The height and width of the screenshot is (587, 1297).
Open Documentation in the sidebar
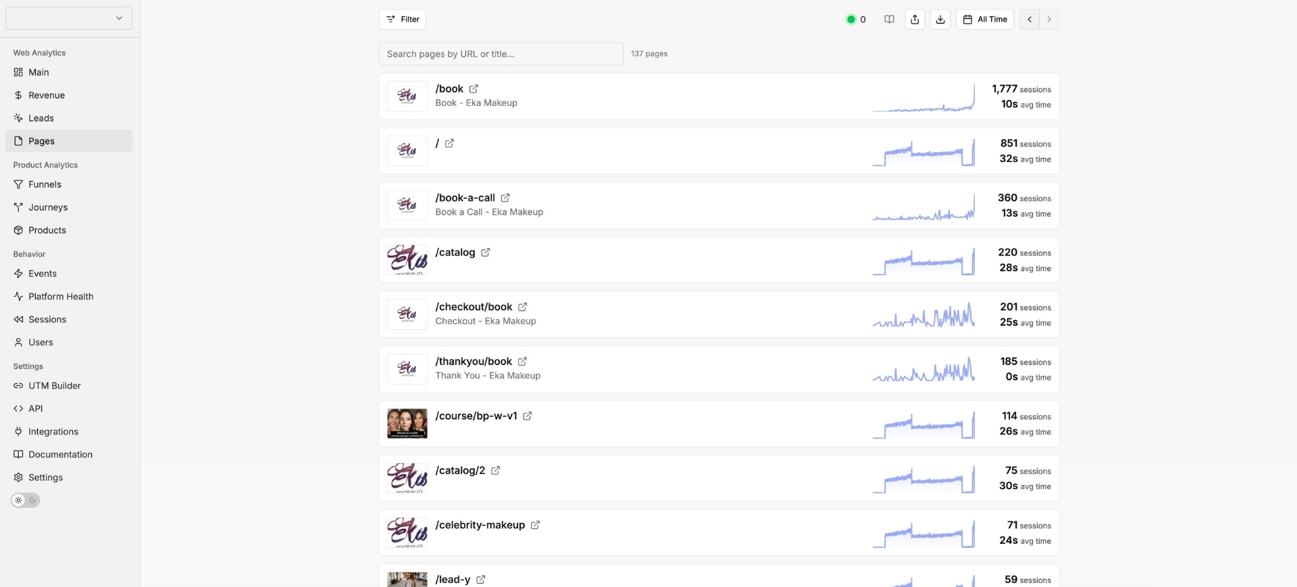(69, 455)
